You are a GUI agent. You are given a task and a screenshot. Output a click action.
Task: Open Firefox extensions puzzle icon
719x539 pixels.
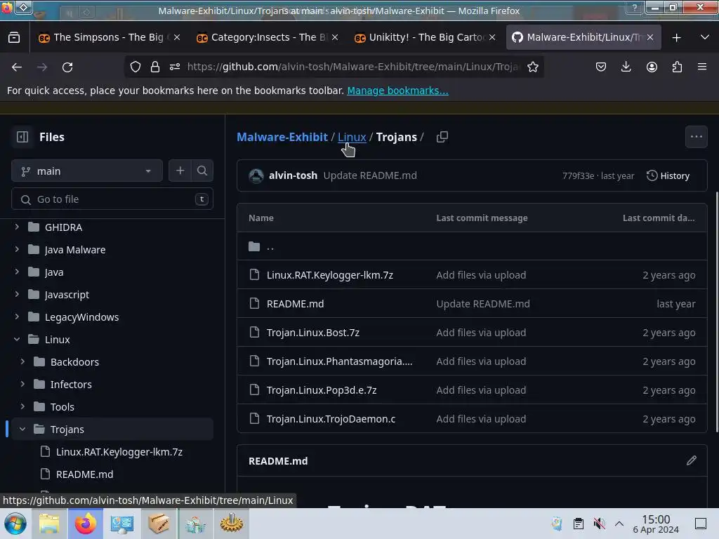click(677, 67)
